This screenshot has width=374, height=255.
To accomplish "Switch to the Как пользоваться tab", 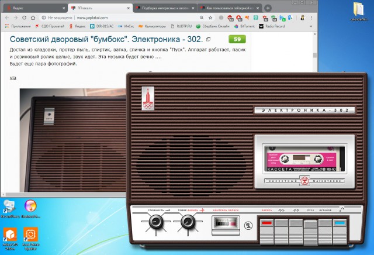I will 230,8.
